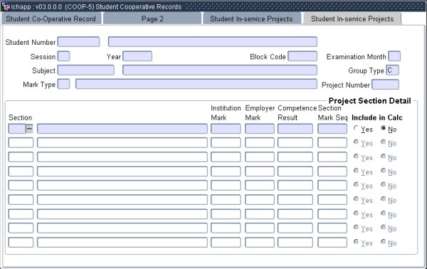Click the ichapp application icon in title bar
Image resolution: width=427 pixels, height=269 pixels.
[6, 6]
